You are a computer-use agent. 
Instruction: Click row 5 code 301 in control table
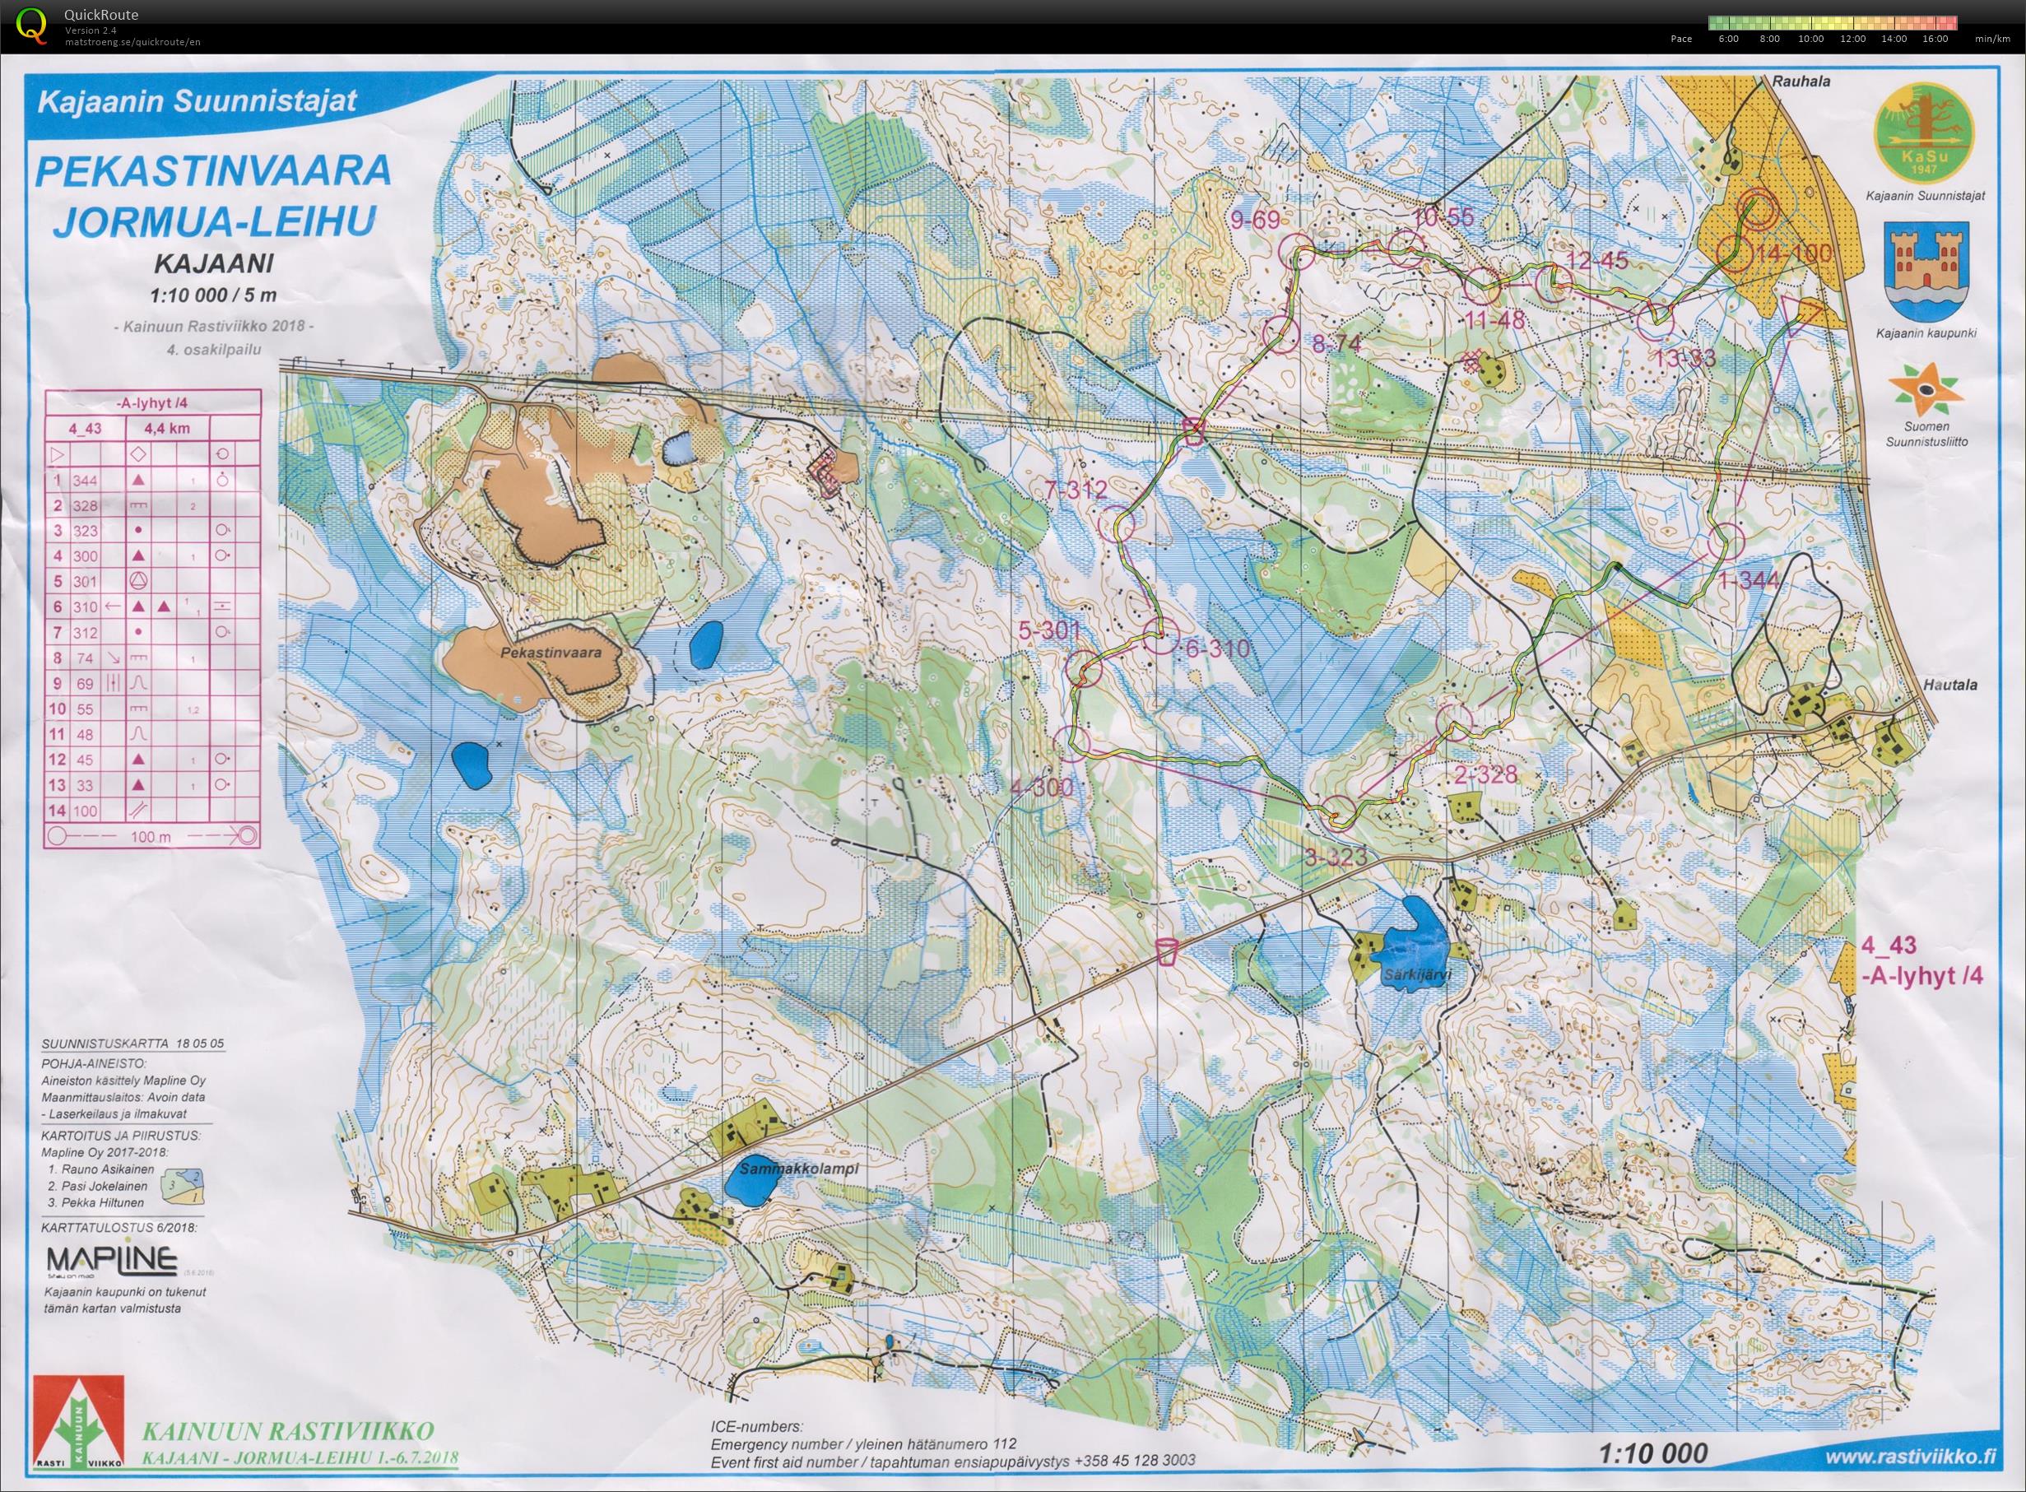point(85,581)
